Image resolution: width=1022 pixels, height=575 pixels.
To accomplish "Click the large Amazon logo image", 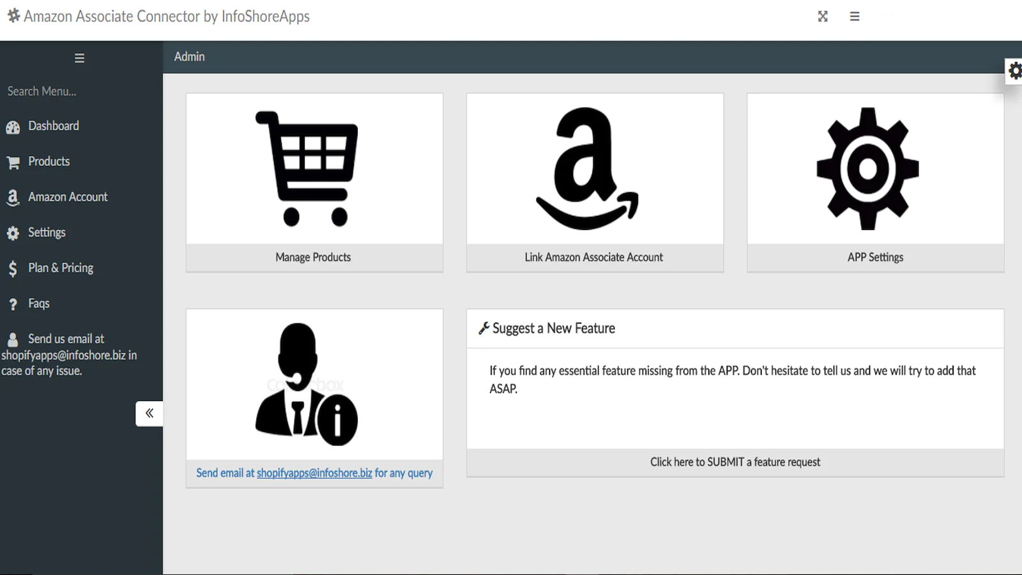I will [x=587, y=169].
